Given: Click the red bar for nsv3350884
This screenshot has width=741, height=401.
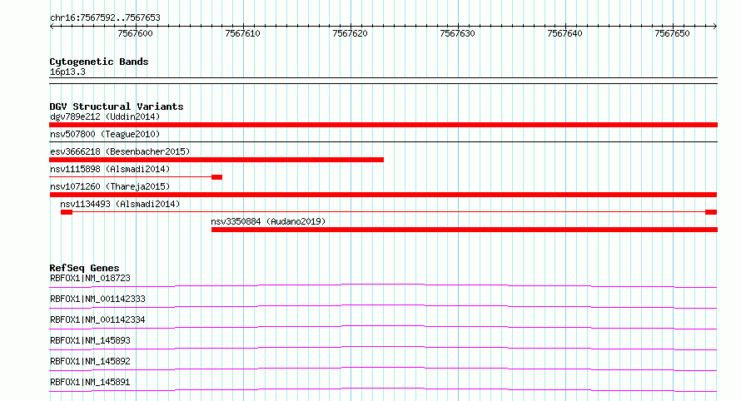Looking at the screenshot, I should [x=465, y=230].
